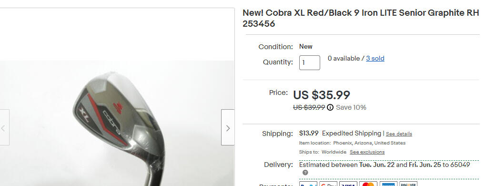486x186 pixels.
Task: Show the next product image arrow
Action: (228, 127)
